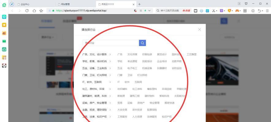Click the game controller extension icon

237,11
